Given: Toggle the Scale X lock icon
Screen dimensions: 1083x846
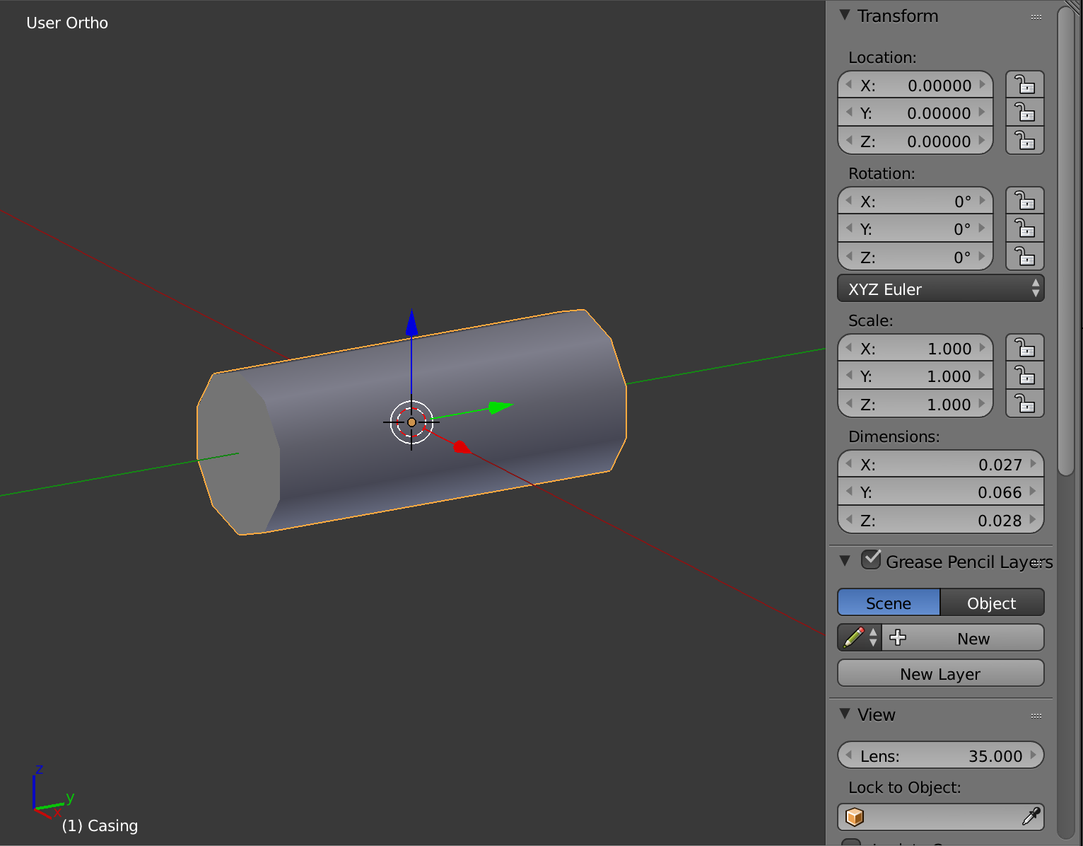Looking at the screenshot, I should coord(1024,348).
